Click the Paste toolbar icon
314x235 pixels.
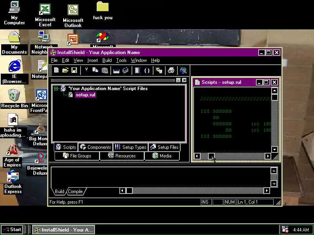[x=104, y=70]
